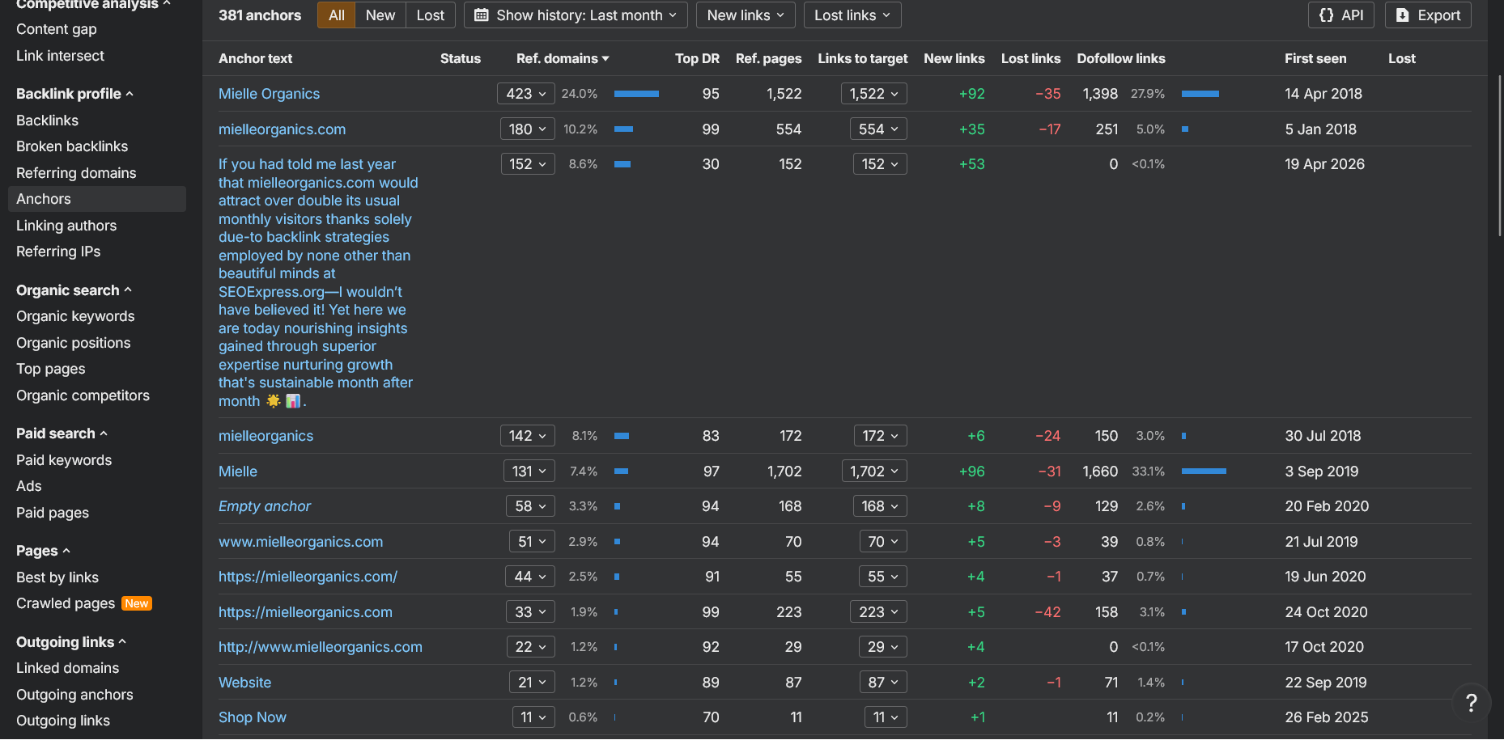Image resolution: width=1504 pixels, height=740 pixels.
Task: Click the vertical scrollbar on the right edge
Action: 1500,155
